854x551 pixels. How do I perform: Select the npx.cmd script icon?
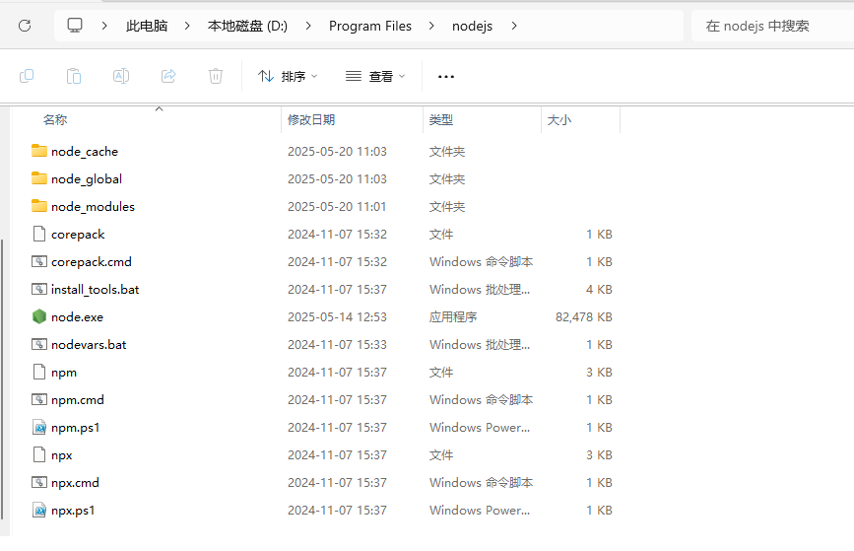39,482
